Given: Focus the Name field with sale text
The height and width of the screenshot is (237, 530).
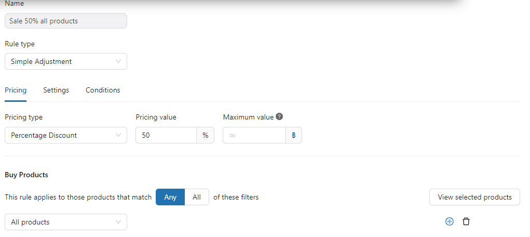Looking at the screenshot, I should click(66, 21).
